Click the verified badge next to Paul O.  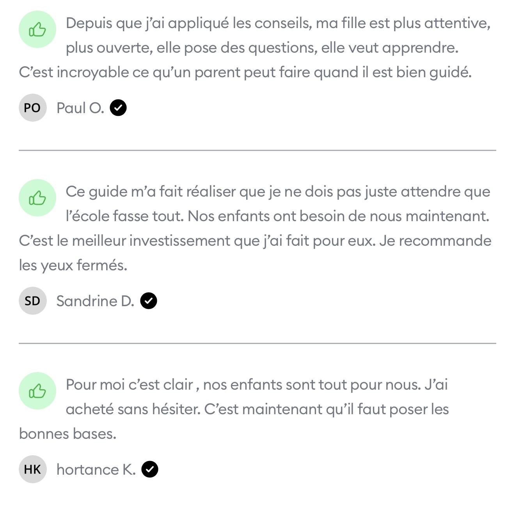click(118, 108)
